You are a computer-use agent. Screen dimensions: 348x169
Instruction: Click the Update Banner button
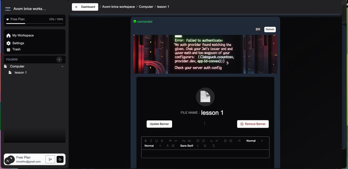pos(159,124)
